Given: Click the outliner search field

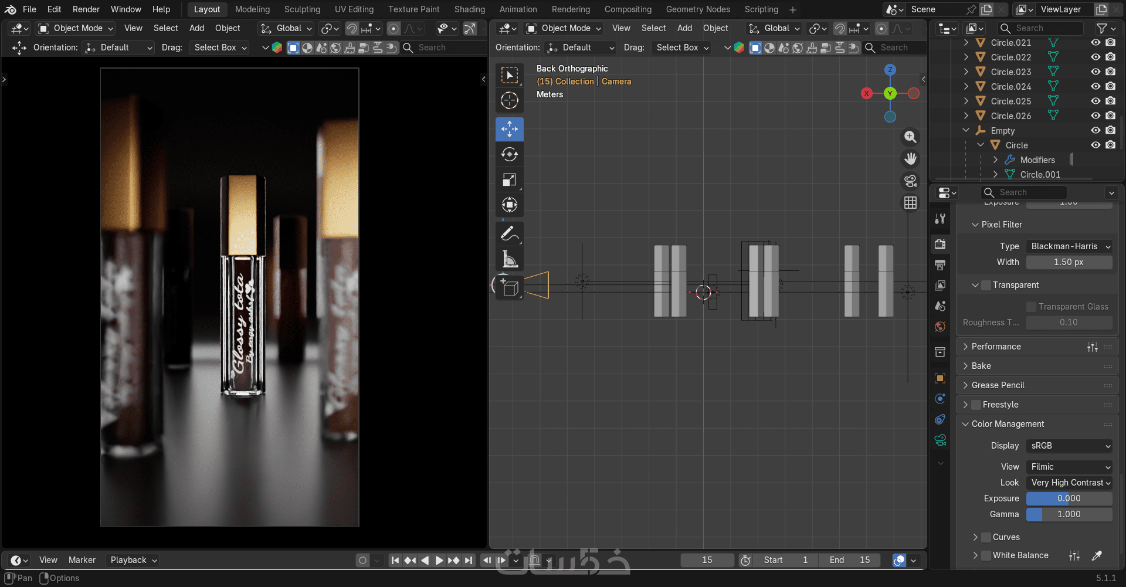Looking at the screenshot, I should coord(1040,28).
